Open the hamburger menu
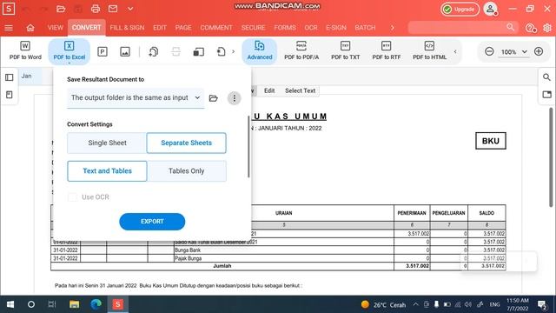The width and height of the screenshot is (556, 313). click(9, 28)
